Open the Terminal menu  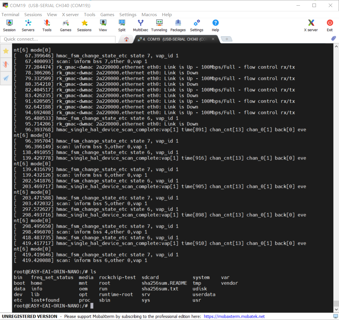(x=10, y=15)
